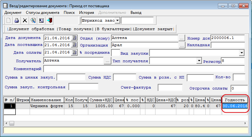Screen dimensions: 252x137
Task: Click the Отсрочка оплаты field
Action: coord(239,88)
